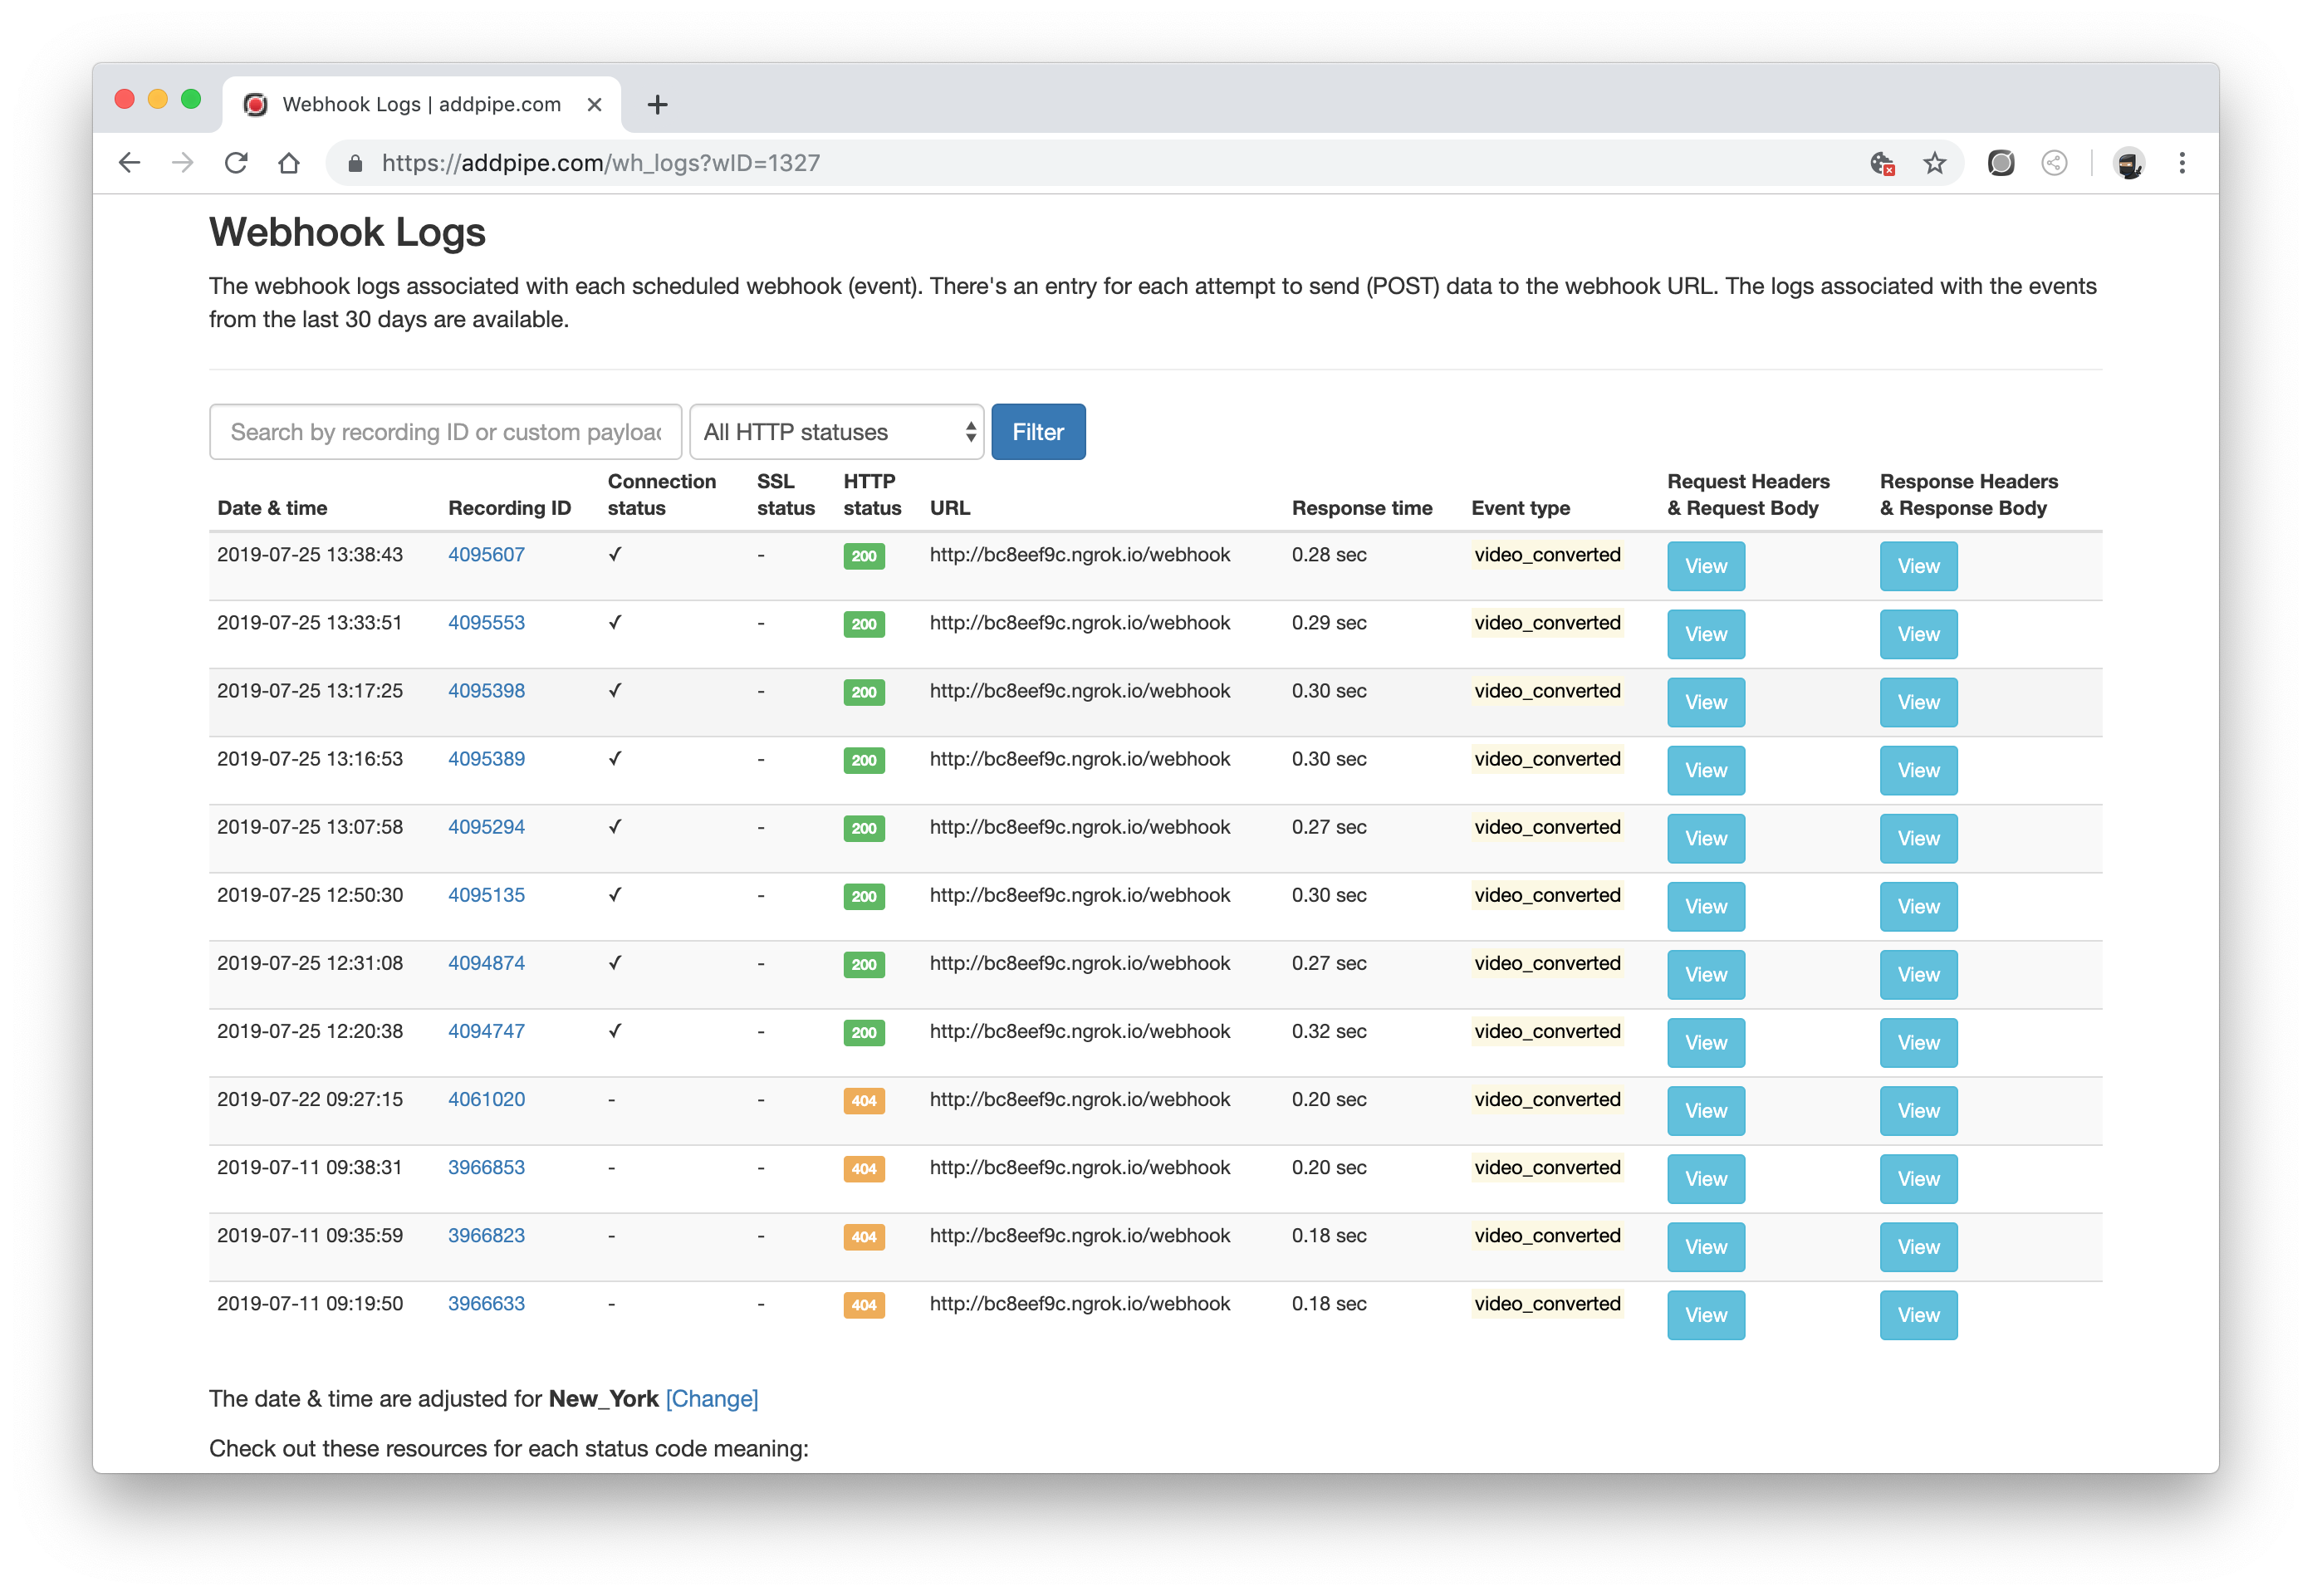Open the browser profile avatar
This screenshot has width=2312, height=1596.
2129,163
